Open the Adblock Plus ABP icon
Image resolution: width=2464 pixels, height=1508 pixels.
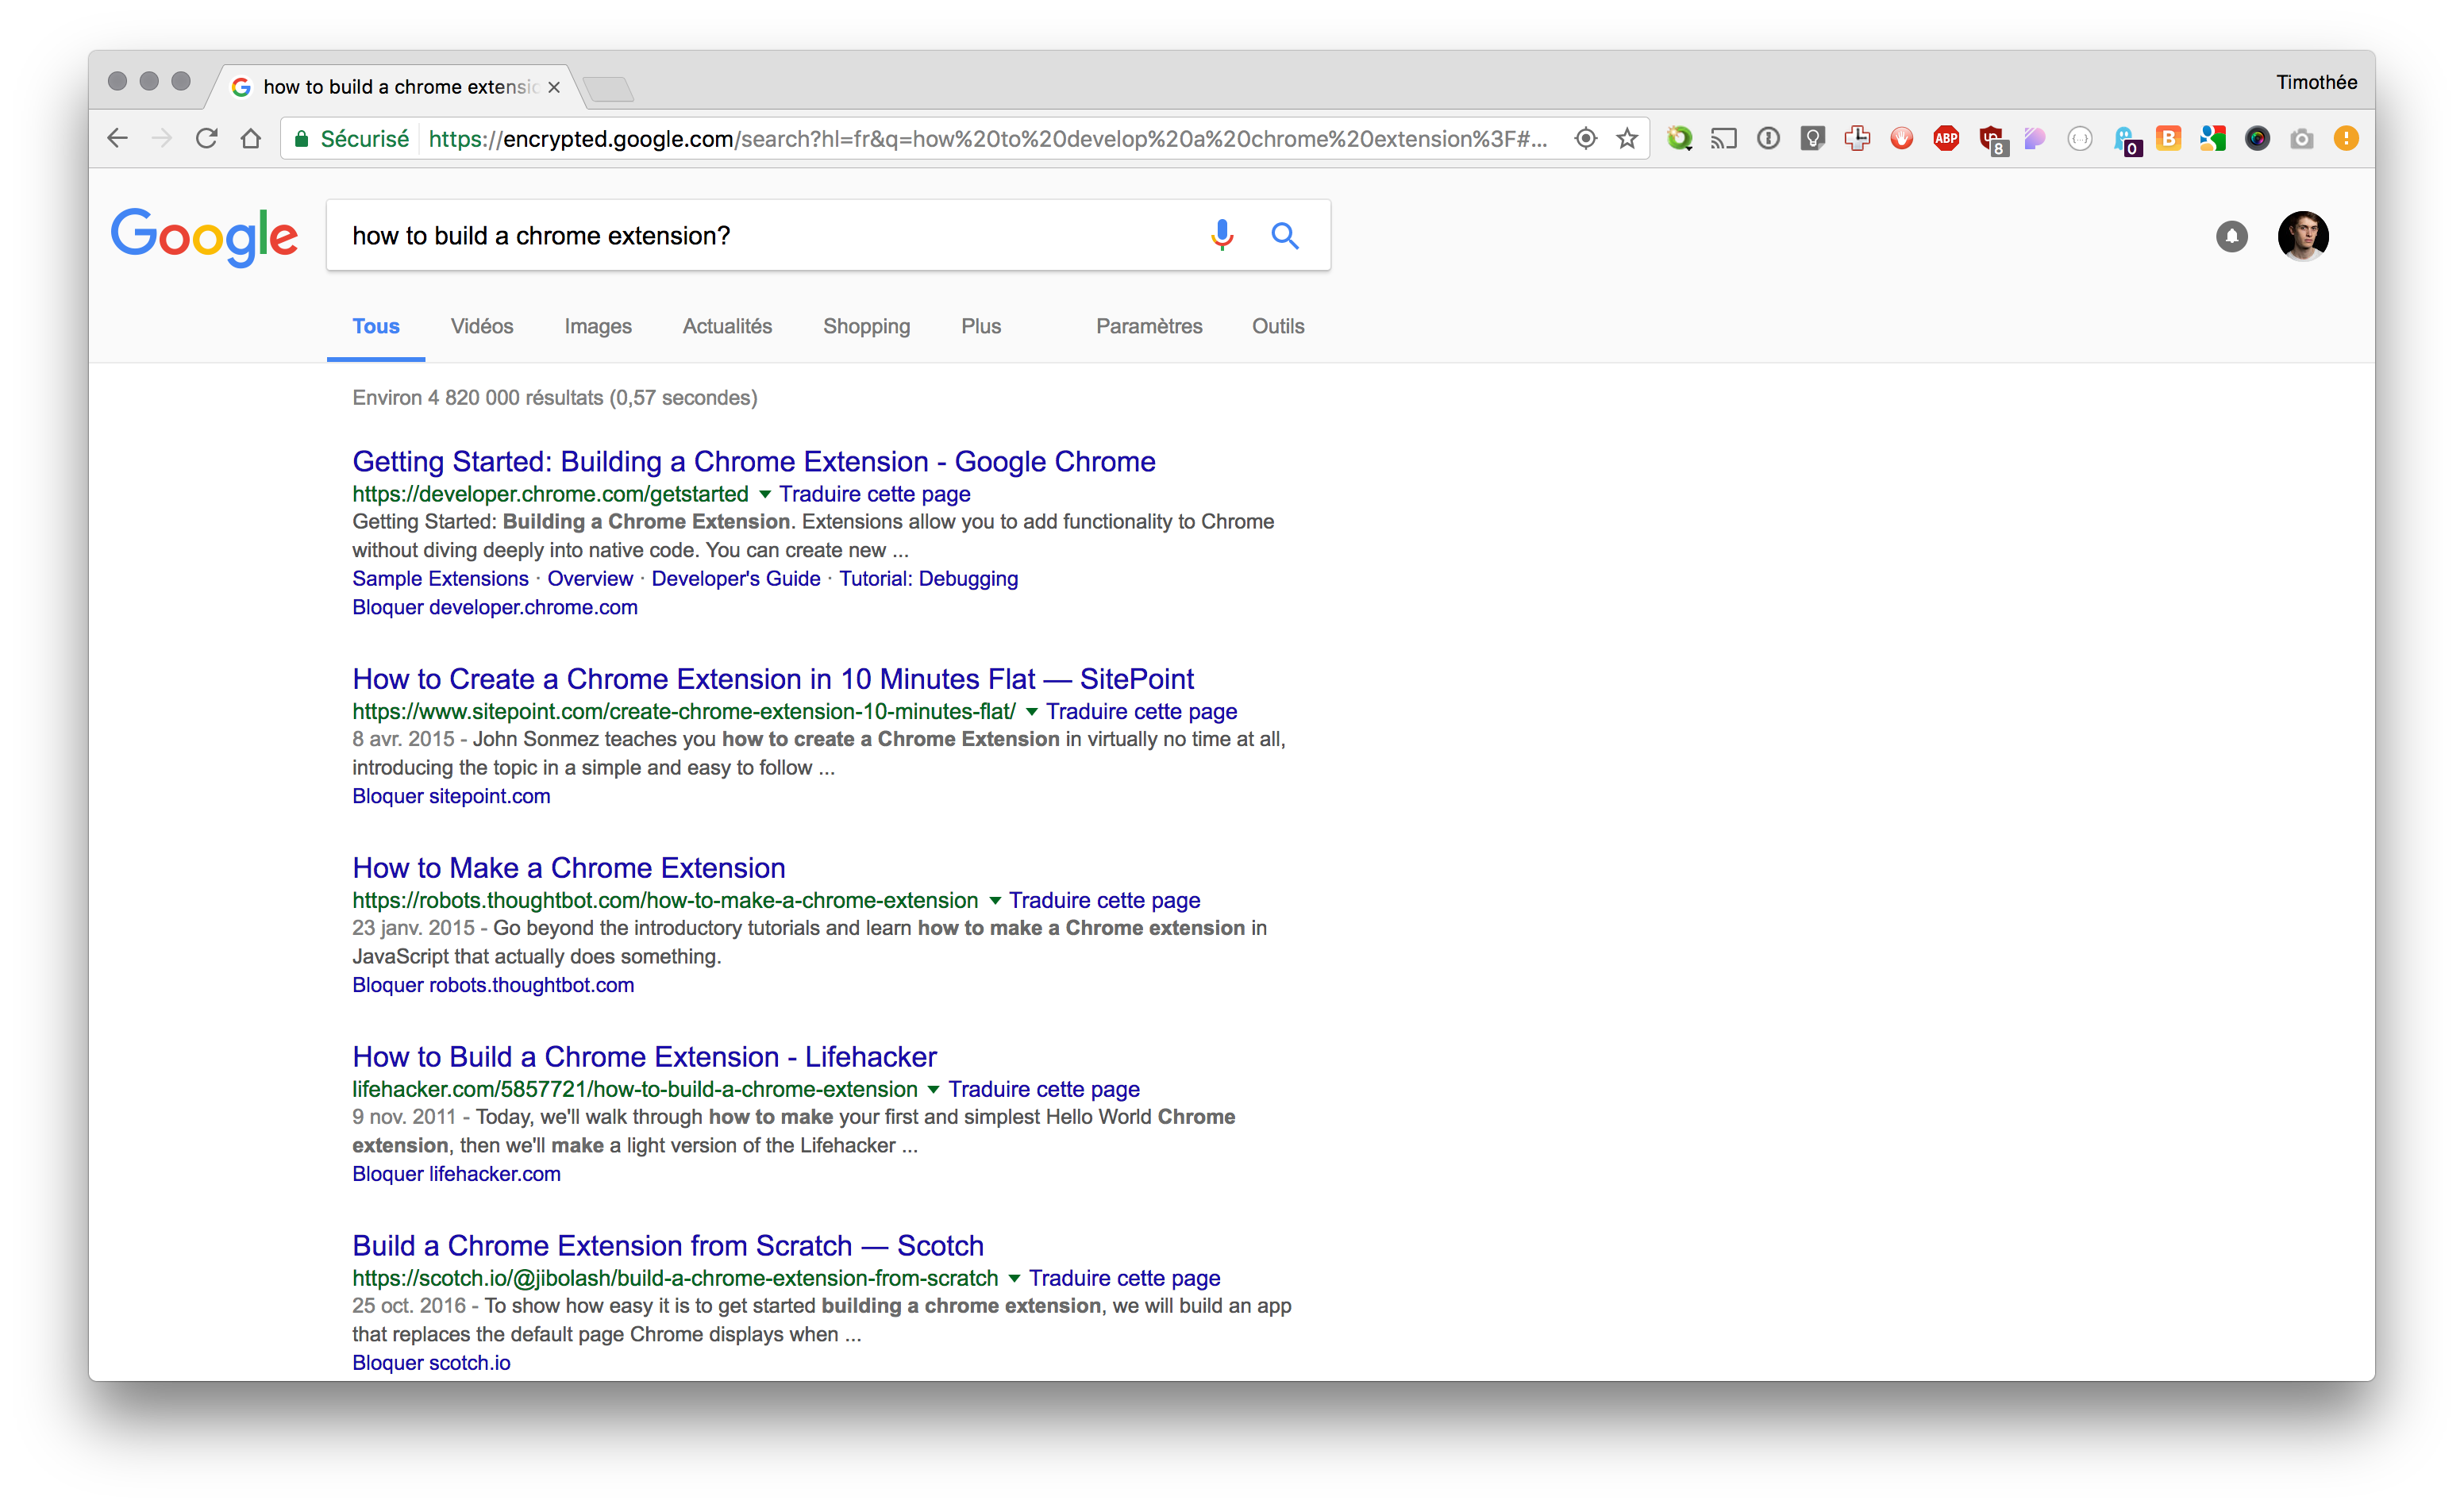[x=1945, y=138]
